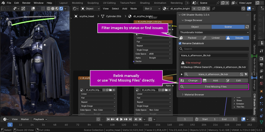265x132 pixels.
Task: Click the Change image button
Action: [x=190, y=81]
